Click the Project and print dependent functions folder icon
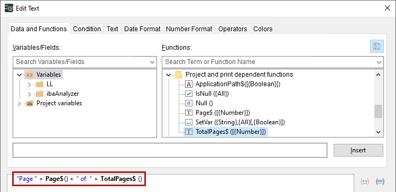The width and height of the screenshot is (396, 192). click(179, 75)
